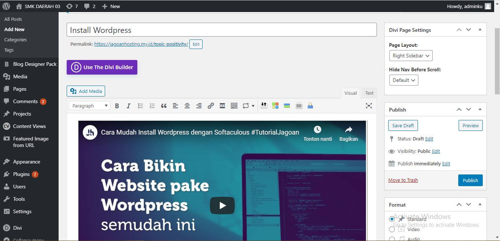500x241 pixels.
Task: Open the Content Views menu
Action: (x=29, y=126)
